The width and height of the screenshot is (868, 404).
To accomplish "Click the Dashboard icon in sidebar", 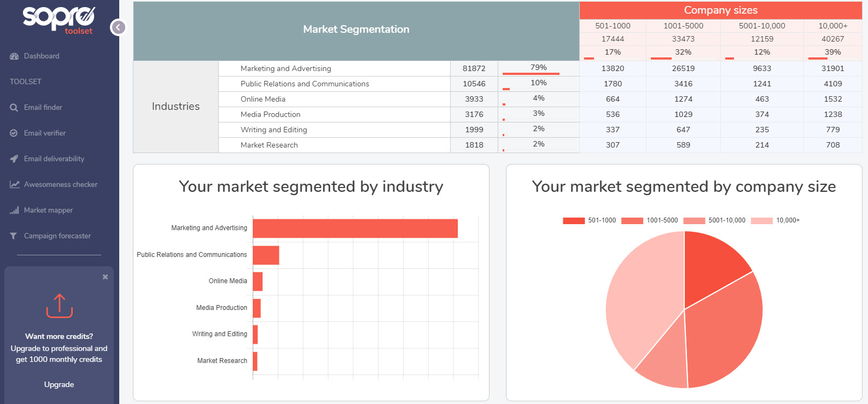I will [x=13, y=56].
